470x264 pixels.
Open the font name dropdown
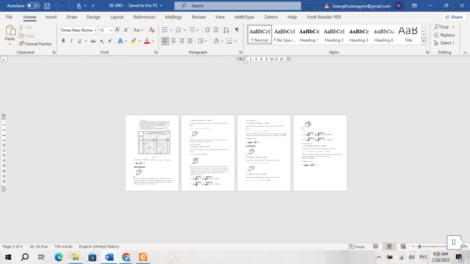click(95, 30)
